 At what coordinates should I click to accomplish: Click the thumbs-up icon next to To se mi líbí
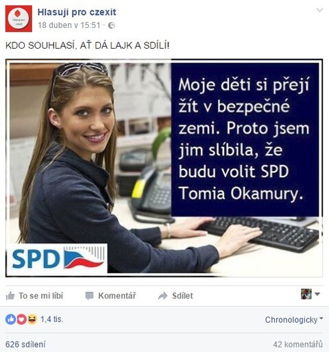pos(10,296)
